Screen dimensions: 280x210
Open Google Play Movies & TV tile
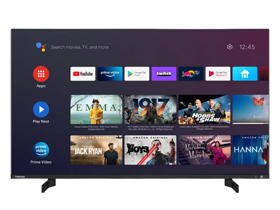(218, 74)
